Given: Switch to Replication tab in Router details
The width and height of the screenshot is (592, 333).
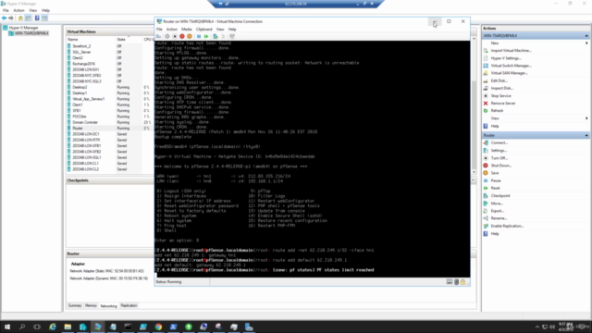Looking at the screenshot, I should tap(129, 305).
